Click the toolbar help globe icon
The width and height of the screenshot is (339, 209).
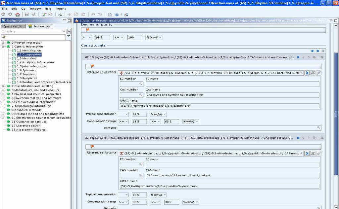pyautogui.click(x=117, y=15)
